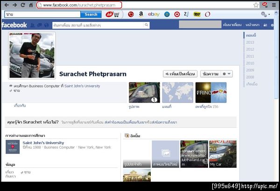
Task: Click the browser forward arrow
Action: click(14, 5)
